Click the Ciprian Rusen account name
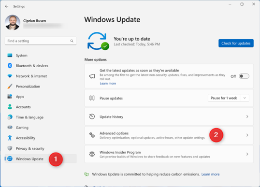 [x=34, y=21]
